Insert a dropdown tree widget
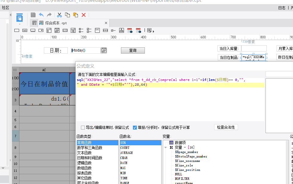Screen dimensions: 293x184 [73, 30]
